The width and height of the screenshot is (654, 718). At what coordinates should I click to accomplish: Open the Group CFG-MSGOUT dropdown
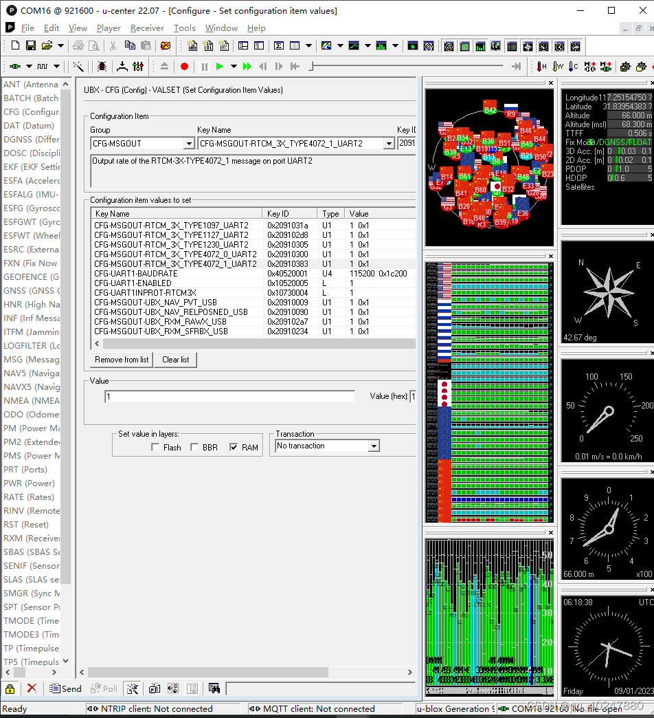[189, 144]
